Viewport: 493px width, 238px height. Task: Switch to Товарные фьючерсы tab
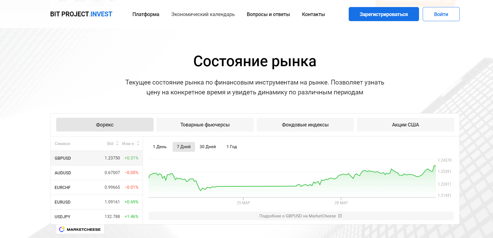coord(205,125)
